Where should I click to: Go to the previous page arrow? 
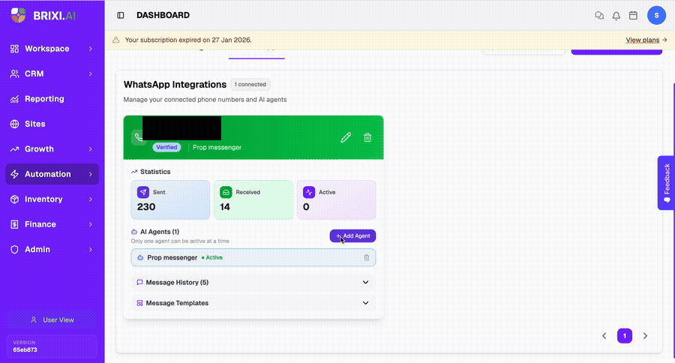[x=604, y=336]
